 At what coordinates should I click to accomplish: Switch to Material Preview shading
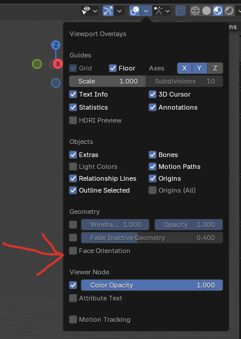pyautogui.click(x=218, y=11)
